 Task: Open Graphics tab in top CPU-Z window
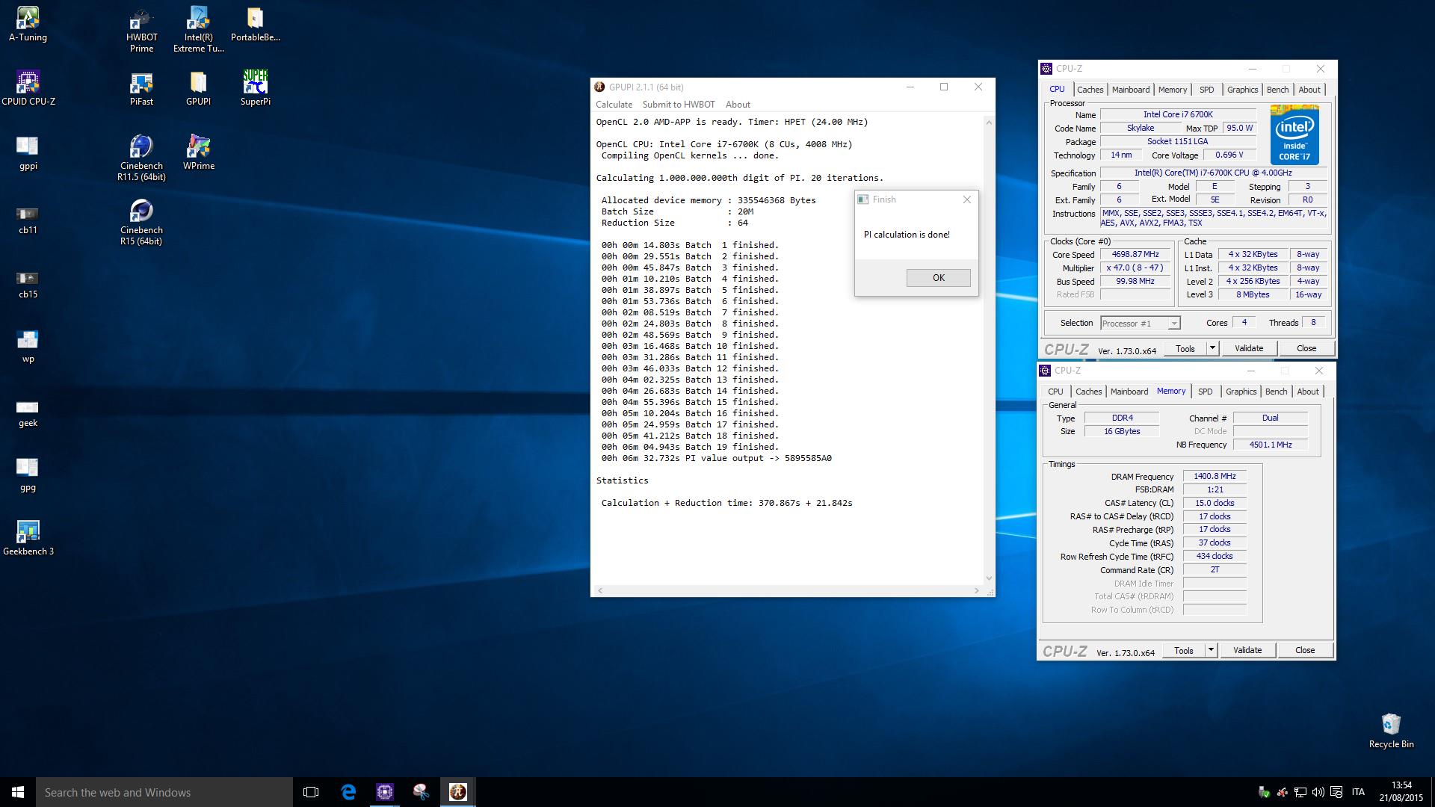[1242, 90]
